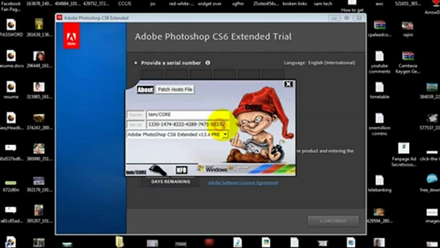Close the keygen window with X
The image size is (440, 248).
coord(288,84)
